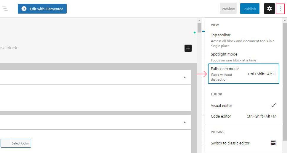Click the black add block plus icon
Screen dimensions: 287x153
click(188, 48)
